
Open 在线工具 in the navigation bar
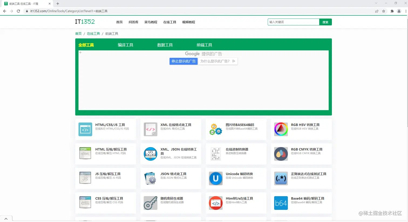pos(169,22)
